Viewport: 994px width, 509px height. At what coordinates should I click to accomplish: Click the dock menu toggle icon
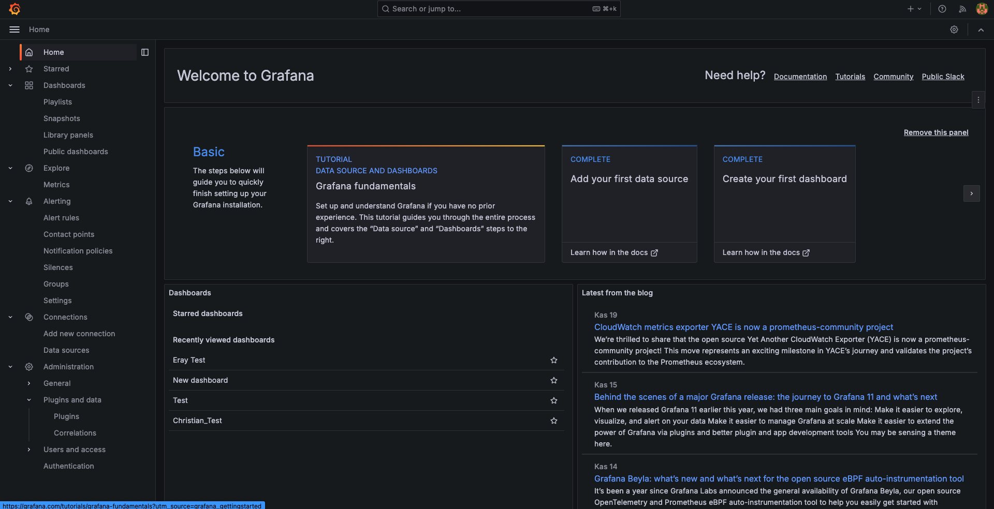coord(145,52)
